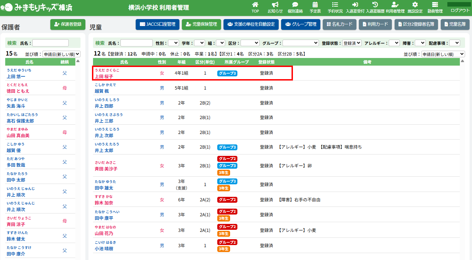472x260 pixels.
Task: Open 勤務管理 icon in header
Action: [x=435, y=5]
